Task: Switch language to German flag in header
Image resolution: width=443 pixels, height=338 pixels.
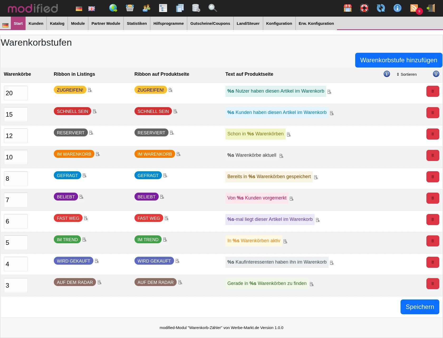Action: point(79,9)
